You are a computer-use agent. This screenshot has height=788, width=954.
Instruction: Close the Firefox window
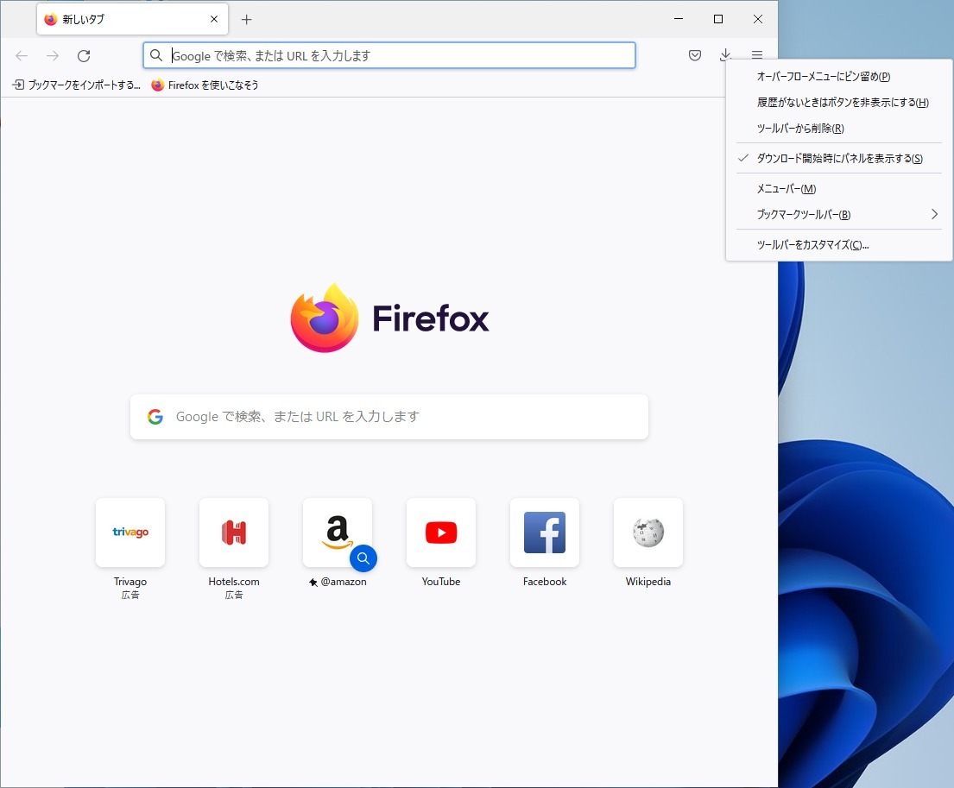(757, 20)
